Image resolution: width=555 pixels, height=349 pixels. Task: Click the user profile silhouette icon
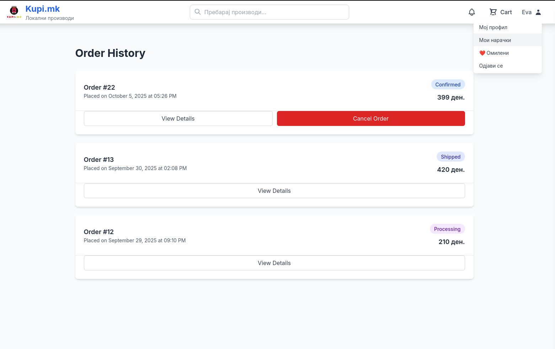[538, 12]
